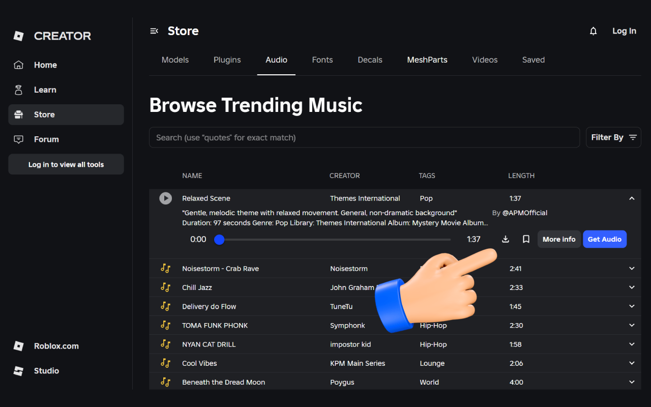
Task: Download the Relaxed Scene audio
Action: (506, 239)
